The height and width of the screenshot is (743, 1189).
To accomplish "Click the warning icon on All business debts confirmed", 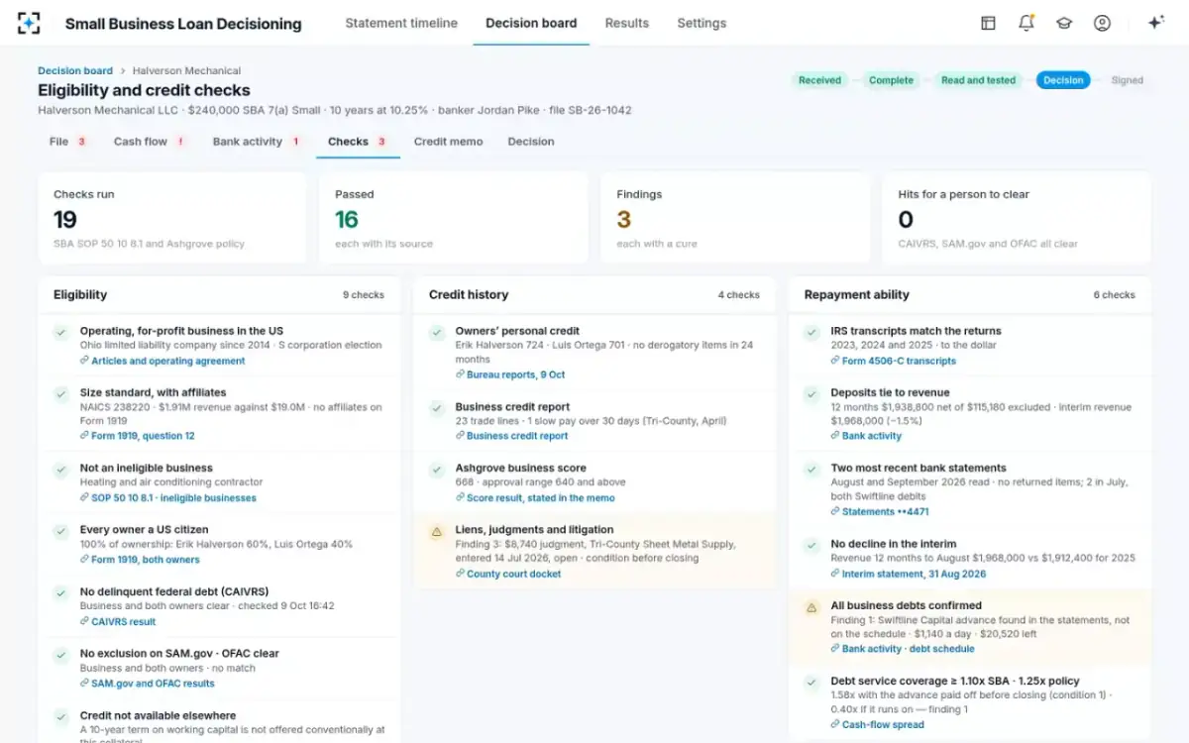I will 811,607.
